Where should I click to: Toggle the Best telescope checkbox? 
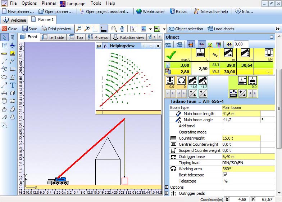(225, 175)
